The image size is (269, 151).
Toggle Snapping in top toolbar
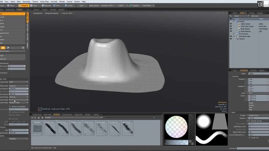pyautogui.click(x=134, y=5)
